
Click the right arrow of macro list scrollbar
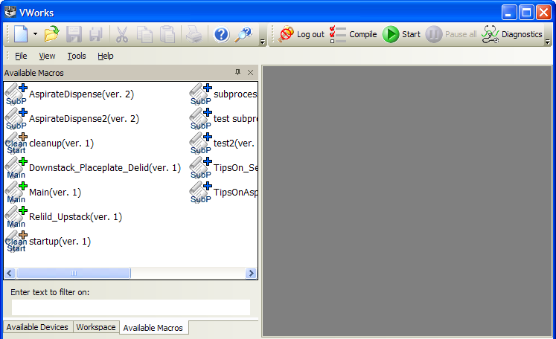tap(251, 273)
